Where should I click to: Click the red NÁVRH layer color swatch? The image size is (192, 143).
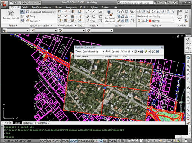tap(150, 21)
